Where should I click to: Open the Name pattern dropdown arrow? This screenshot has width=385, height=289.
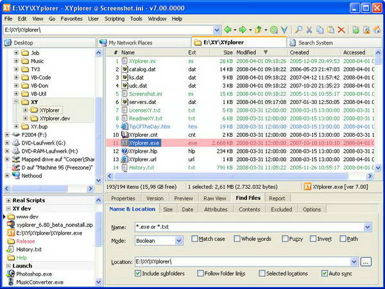coord(367,227)
